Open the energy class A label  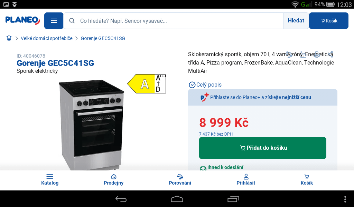(147, 84)
